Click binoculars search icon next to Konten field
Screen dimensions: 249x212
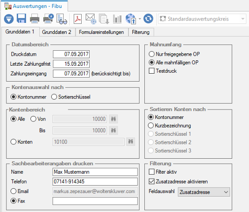click(x=130, y=142)
